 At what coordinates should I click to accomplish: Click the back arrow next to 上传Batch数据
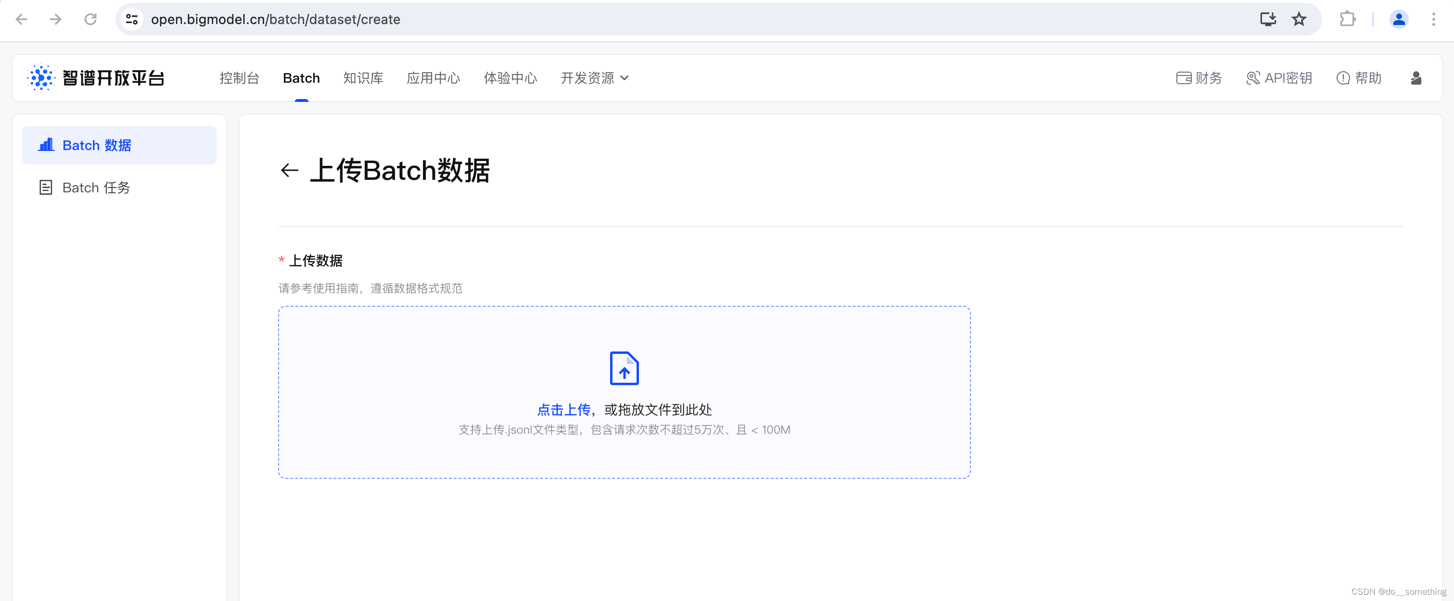[289, 171]
